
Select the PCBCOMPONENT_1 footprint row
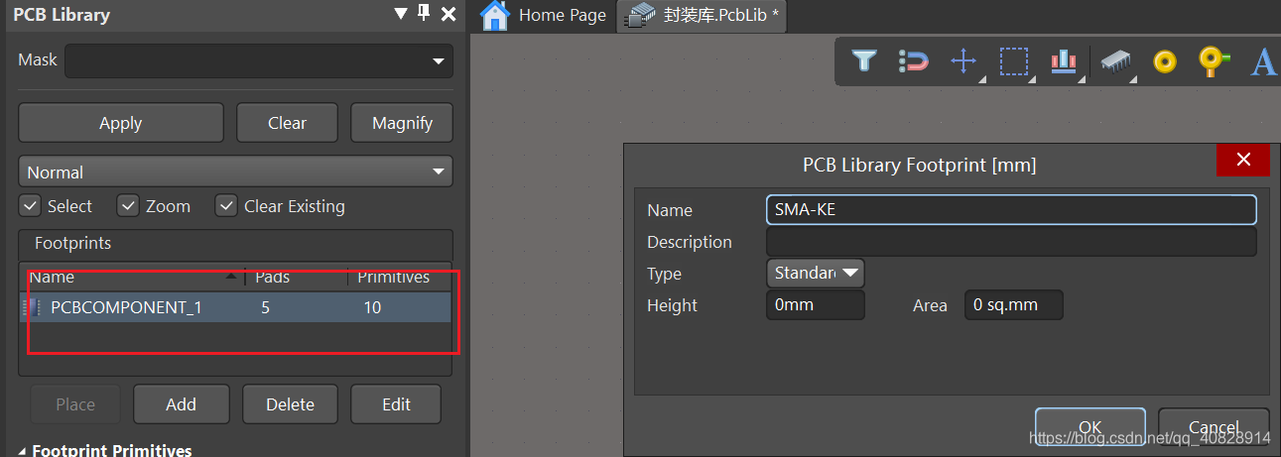click(x=236, y=307)
